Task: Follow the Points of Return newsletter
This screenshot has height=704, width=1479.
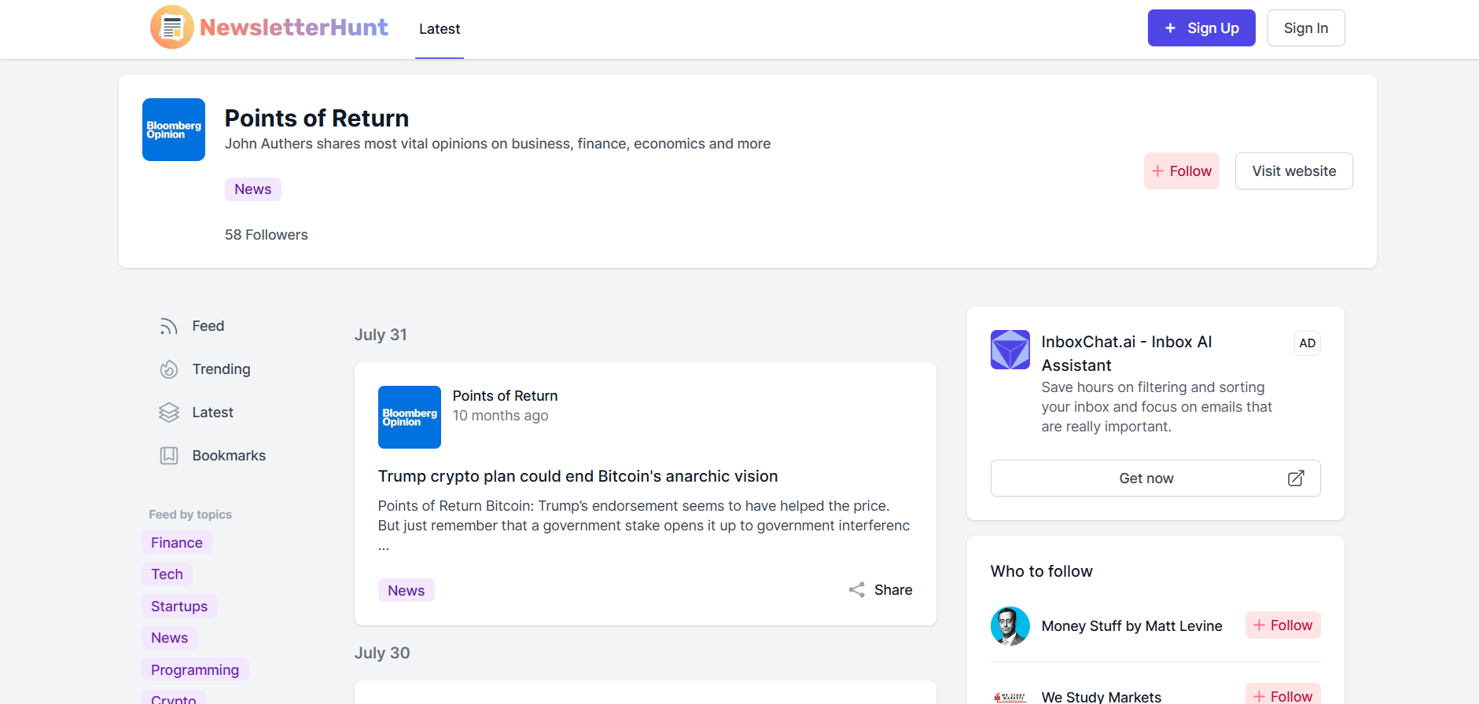Action: pos(1182,171)
